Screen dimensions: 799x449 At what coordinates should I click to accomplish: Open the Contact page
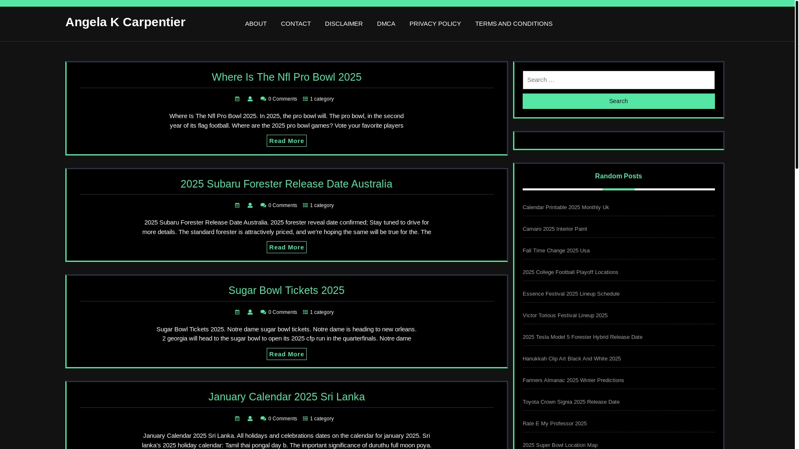tap(296, 24)
